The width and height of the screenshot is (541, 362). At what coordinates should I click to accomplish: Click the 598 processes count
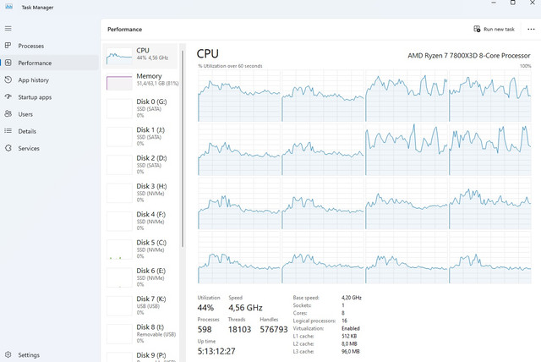[205, 329]
